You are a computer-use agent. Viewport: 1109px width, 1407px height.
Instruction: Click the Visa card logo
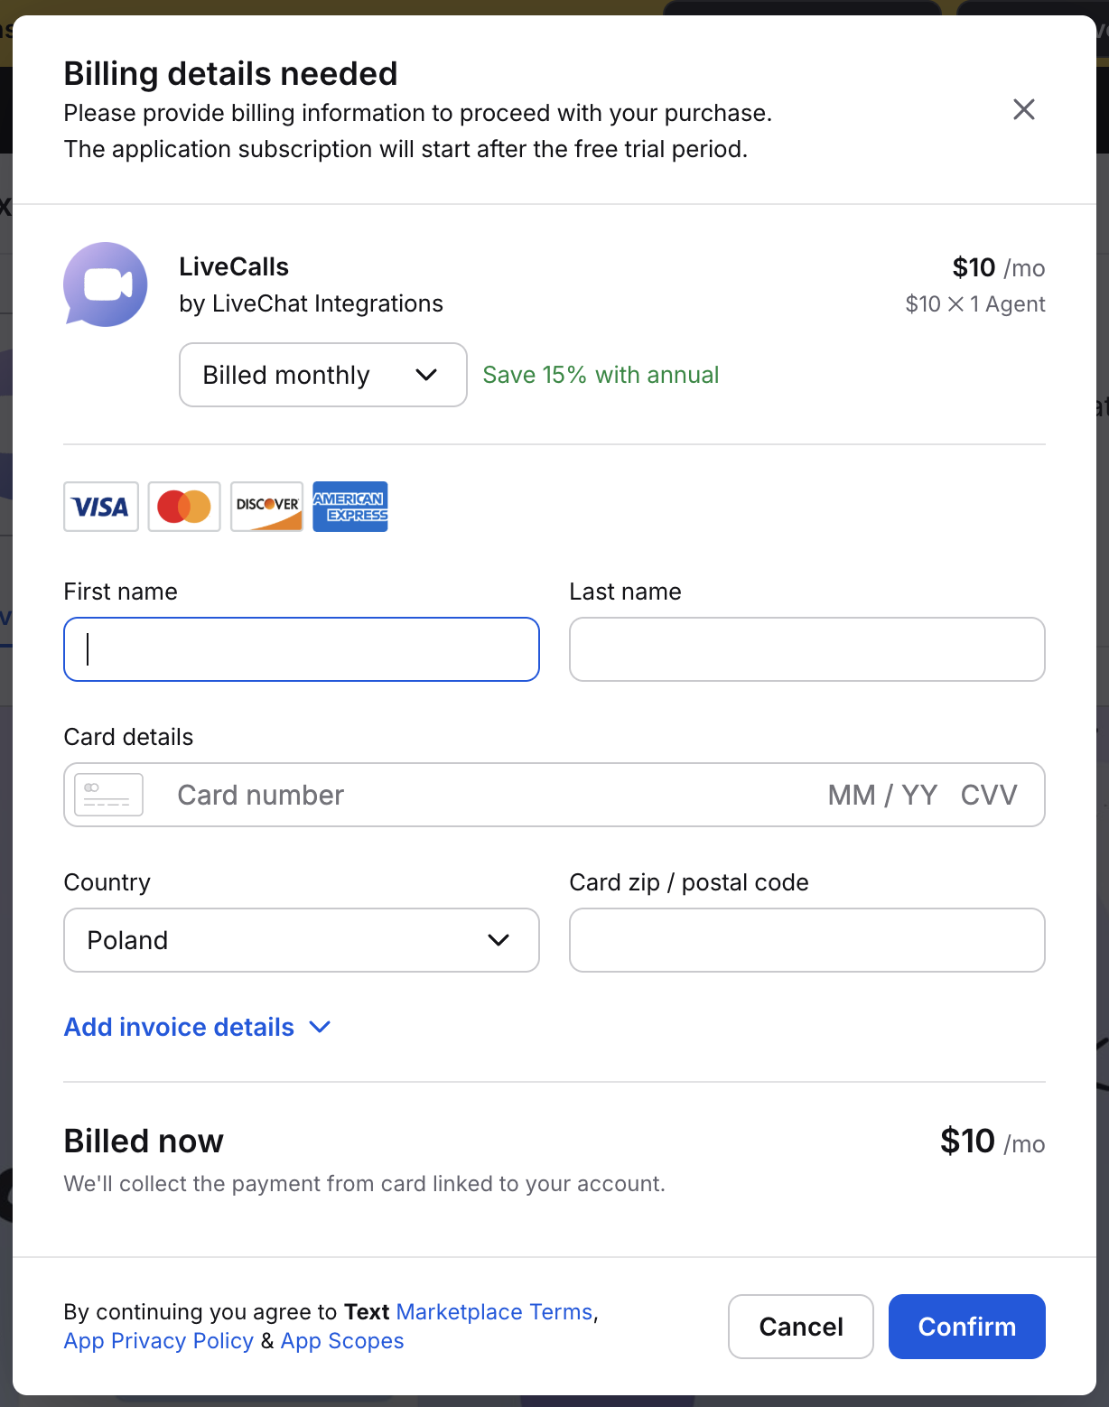pos(101,507)
